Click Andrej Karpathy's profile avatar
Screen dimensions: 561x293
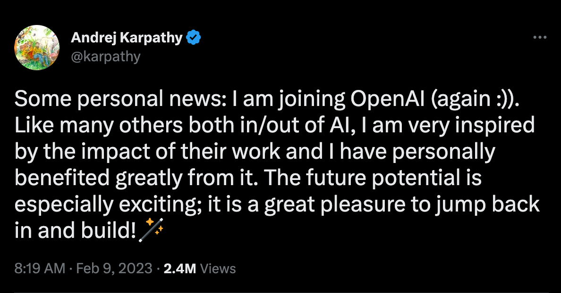[x=37, y=48]
